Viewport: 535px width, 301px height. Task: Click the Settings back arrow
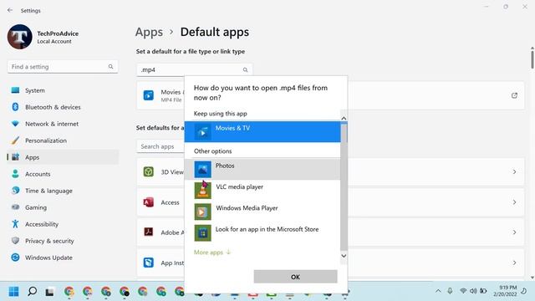point(10,10)
